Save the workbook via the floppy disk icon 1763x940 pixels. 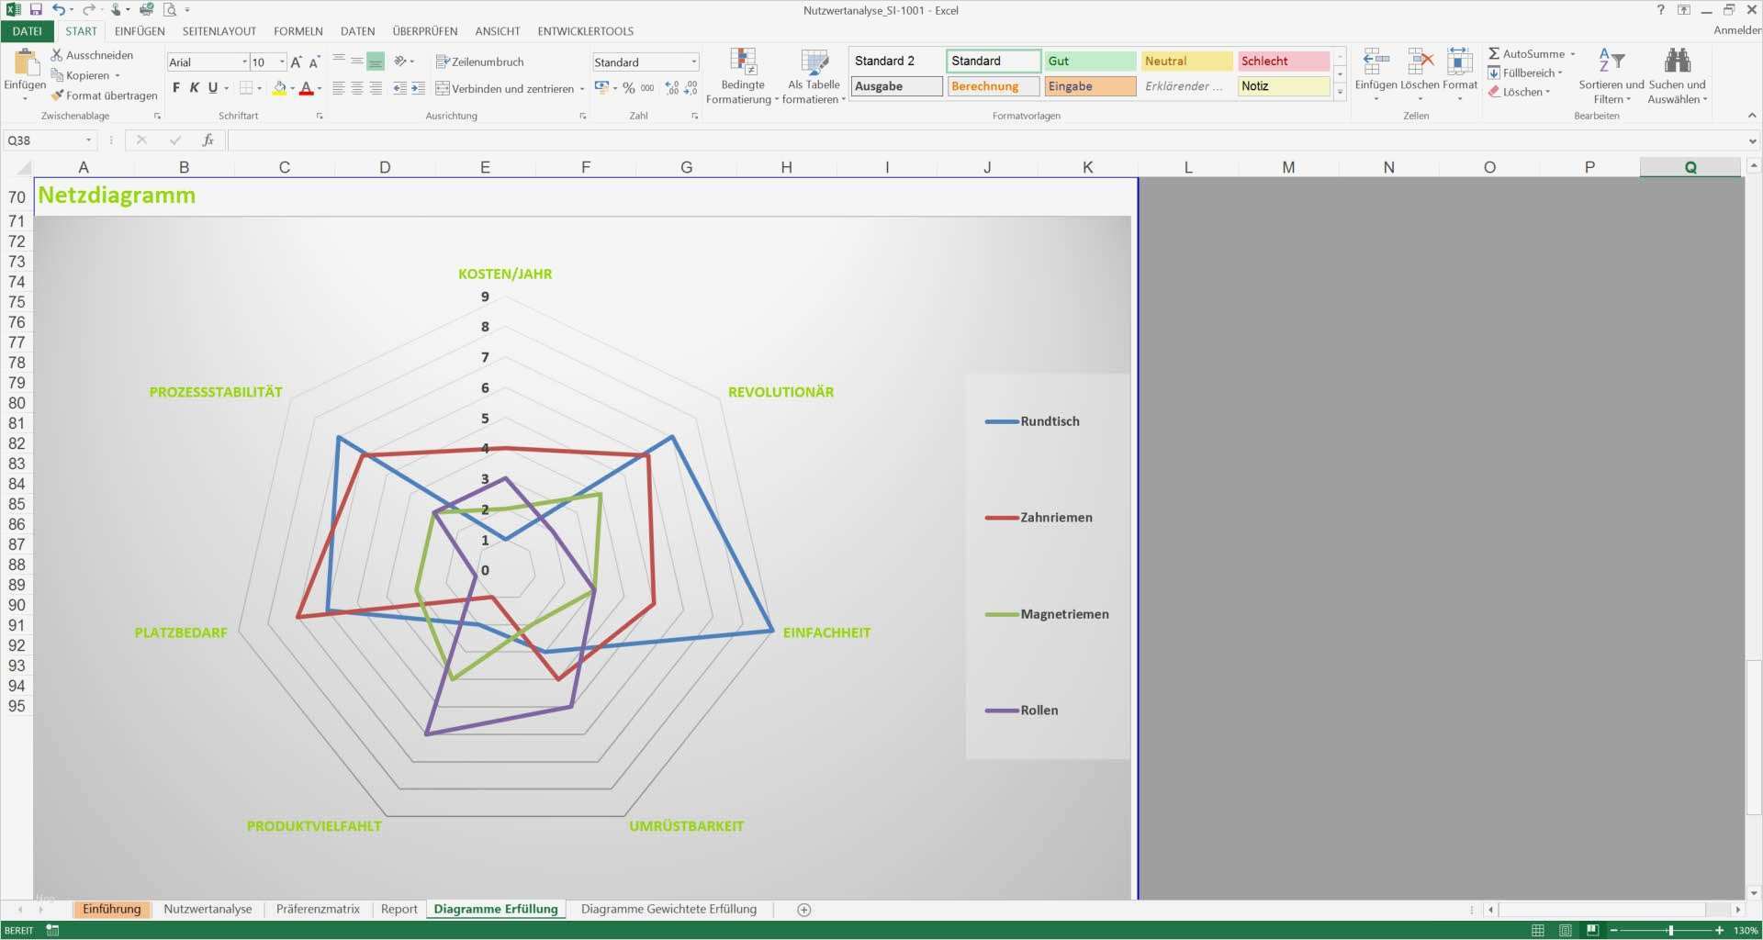(36, 10)
